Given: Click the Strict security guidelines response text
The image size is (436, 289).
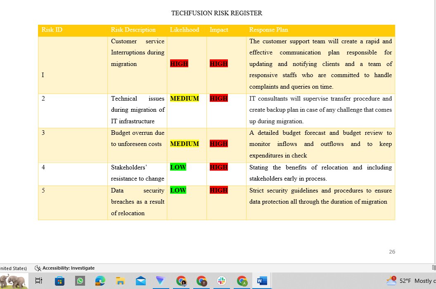Looking at the screenshot, I should [x=320, y=196].
